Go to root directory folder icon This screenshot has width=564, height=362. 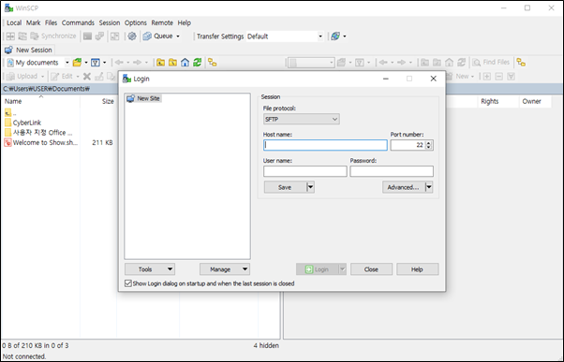[172, 63]
